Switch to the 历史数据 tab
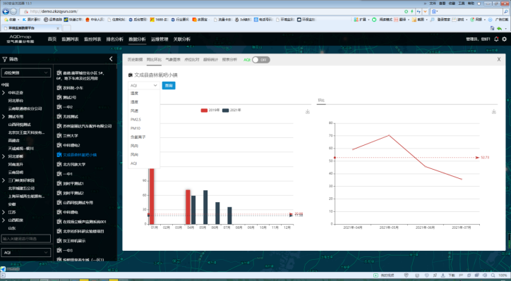Viewport: 511px width, 281px height. tap(135, 60)
